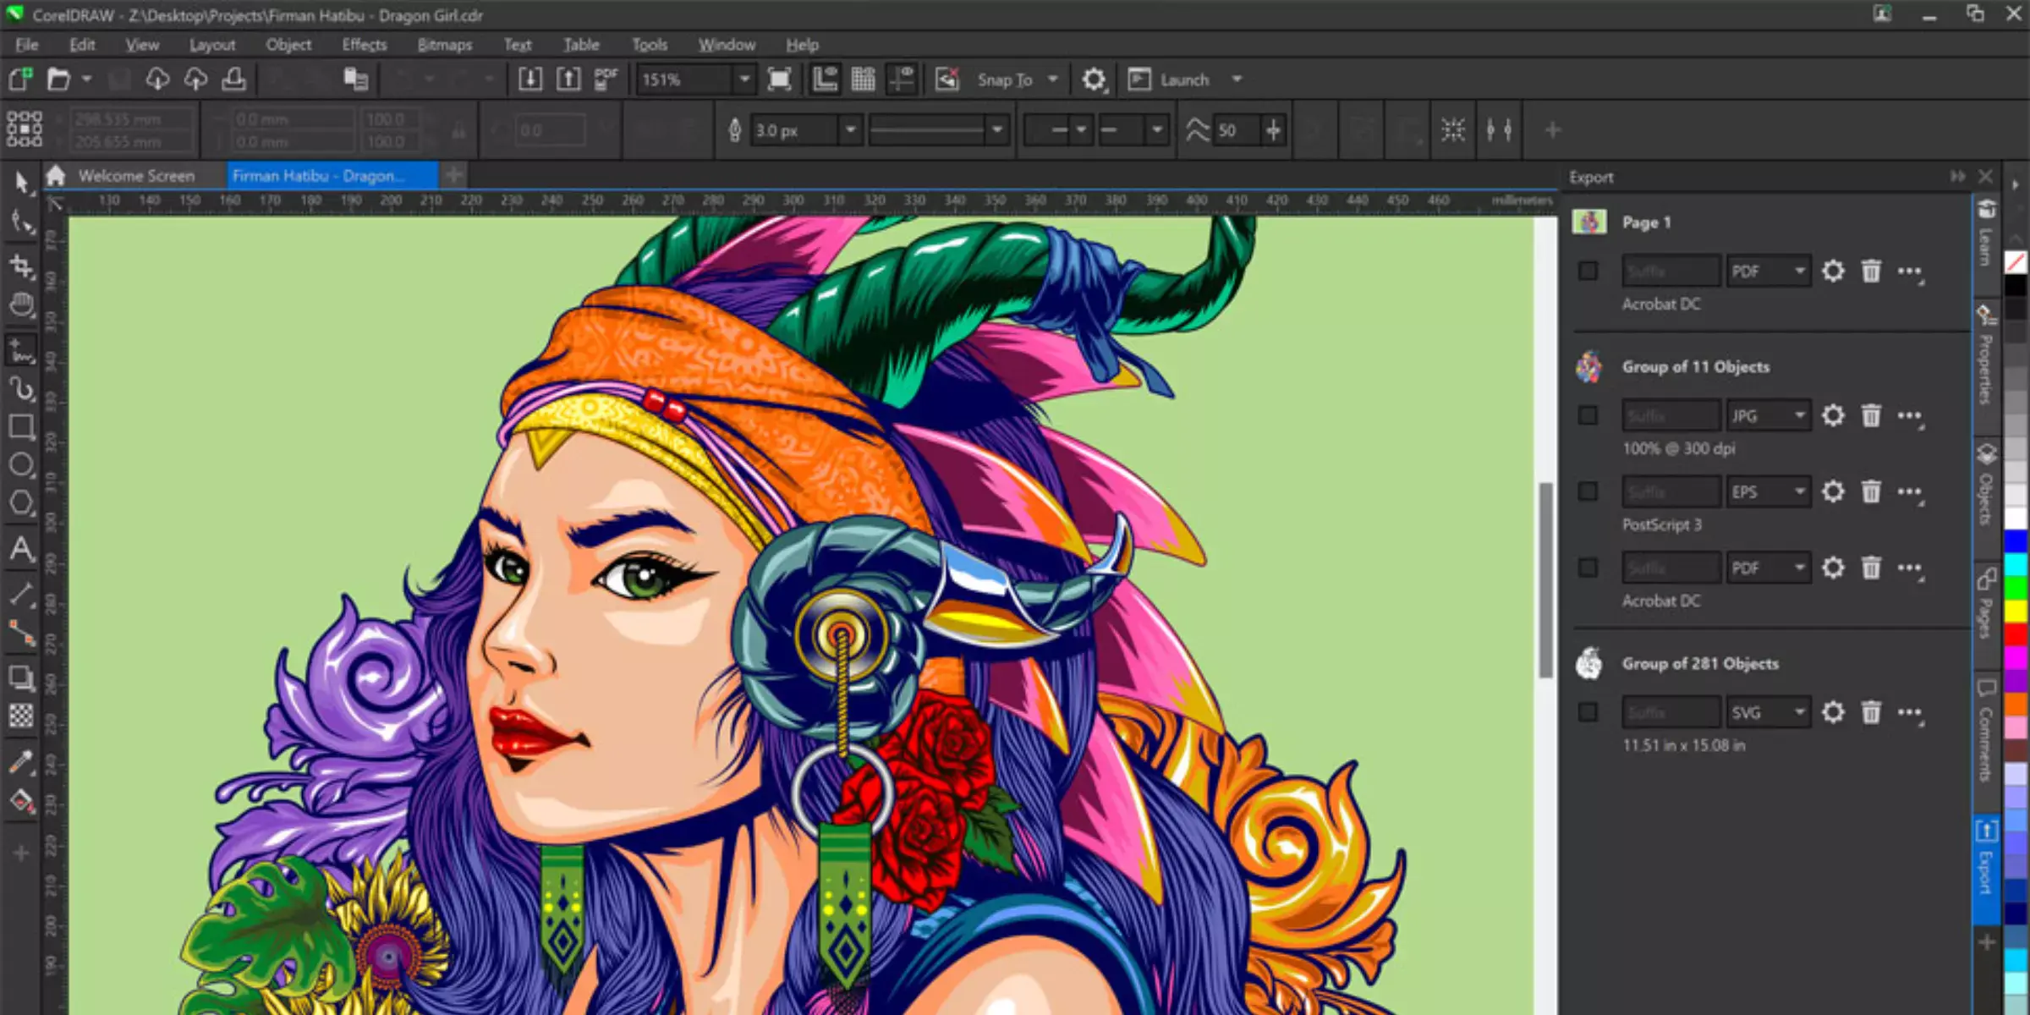The height and width of the screenshot is (1015, 2030).
Task: Toggle show guidelines button
Action: coord(902,80)
